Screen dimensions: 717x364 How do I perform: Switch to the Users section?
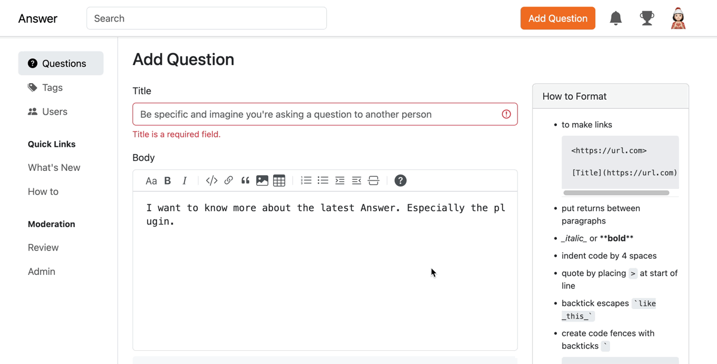pos(54,111)
